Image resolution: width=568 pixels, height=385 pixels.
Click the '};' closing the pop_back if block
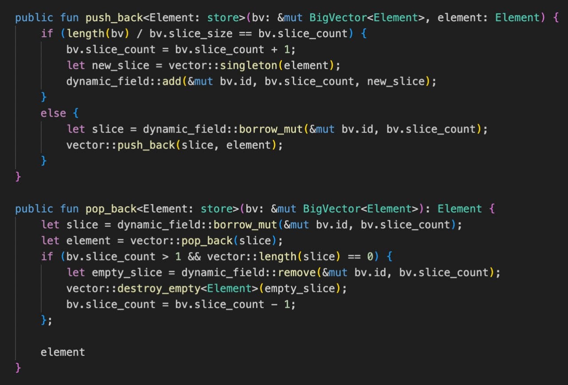[x=46, y=320]
